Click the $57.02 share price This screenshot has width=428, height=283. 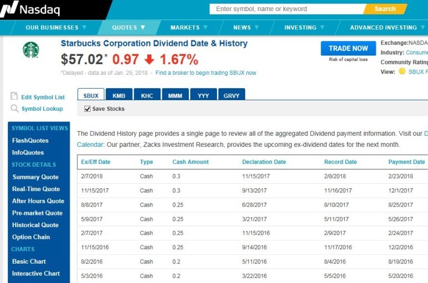[x=82, y=59]
